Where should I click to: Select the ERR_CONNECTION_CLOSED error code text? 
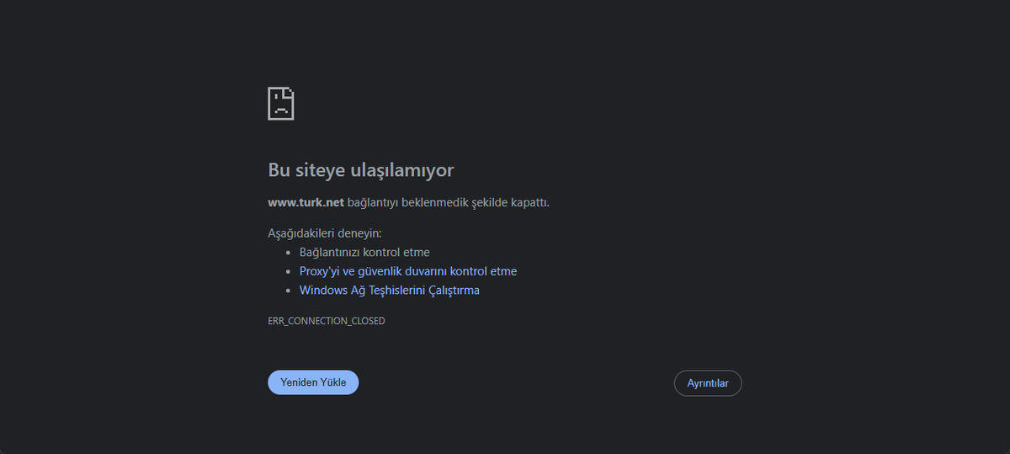pyautogui.click(x=327, y=321)
